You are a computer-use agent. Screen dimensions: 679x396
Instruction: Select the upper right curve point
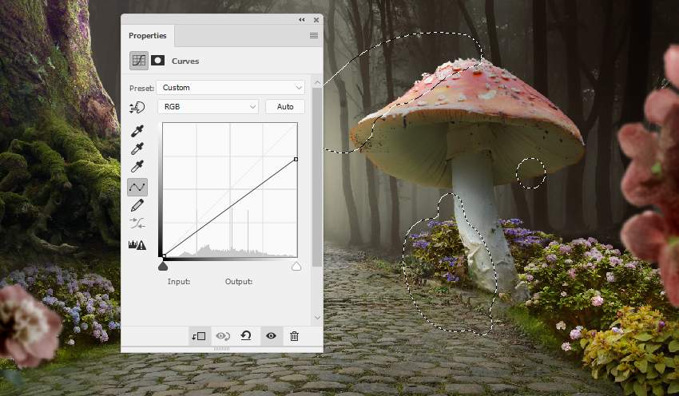pyautogui.click(x=296, y=159)
